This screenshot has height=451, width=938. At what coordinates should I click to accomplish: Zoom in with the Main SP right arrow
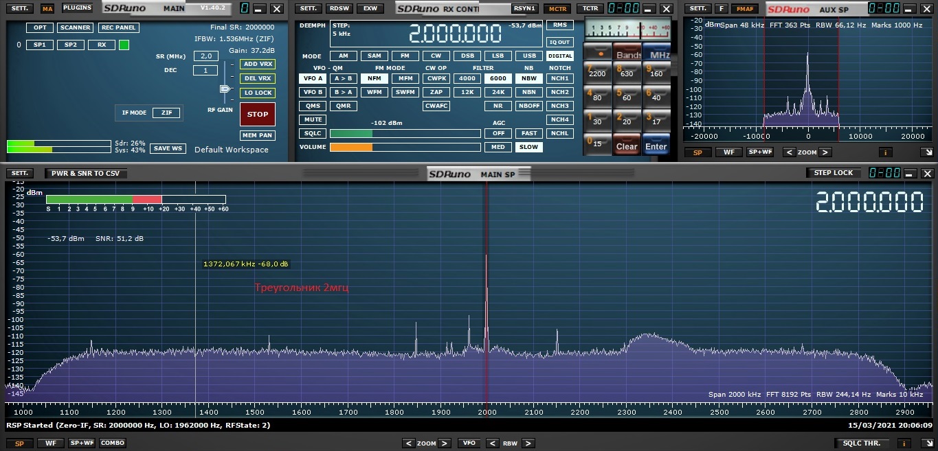[445, 443]
